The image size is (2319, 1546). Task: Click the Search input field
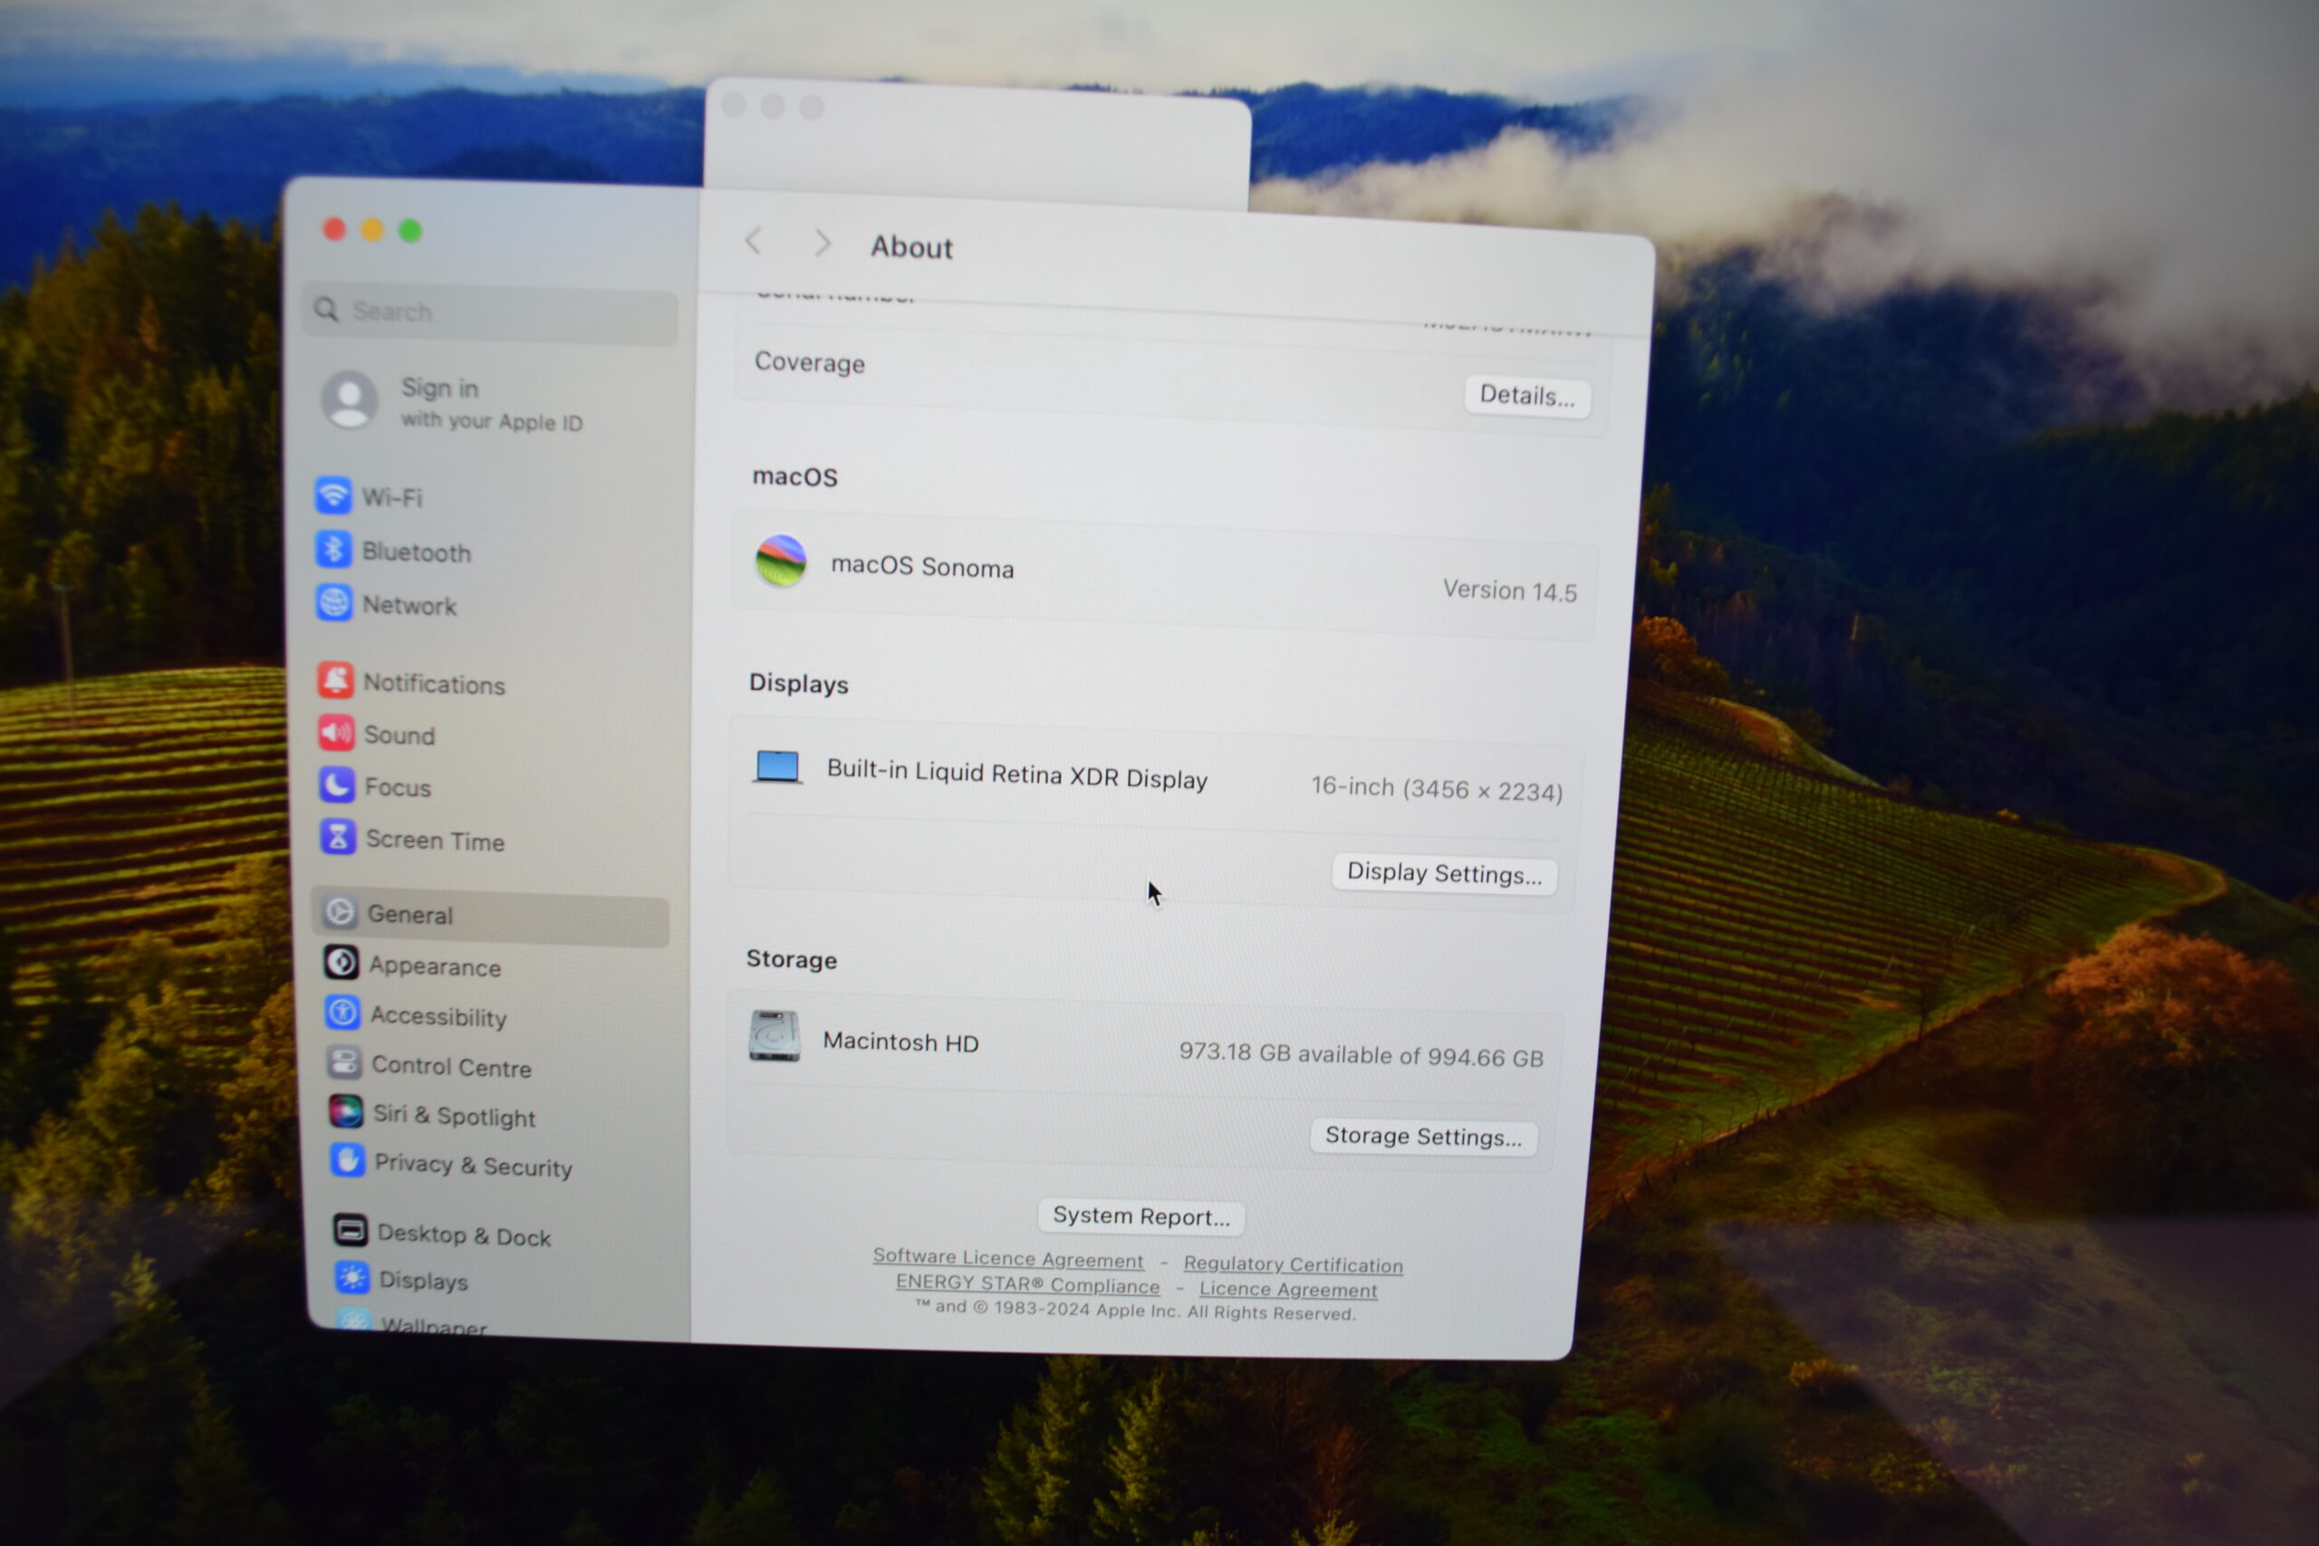pyautogui.click(x=490, y=314)
